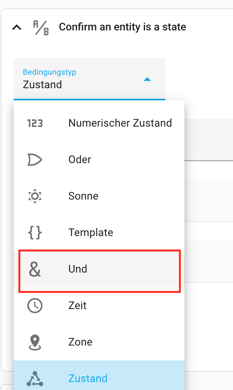Choose the highlighted "Und" option

tap(78, 269)
